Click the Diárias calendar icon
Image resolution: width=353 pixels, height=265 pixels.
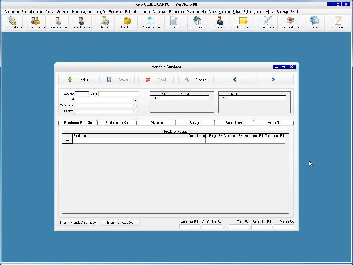[x=104, y=21]
